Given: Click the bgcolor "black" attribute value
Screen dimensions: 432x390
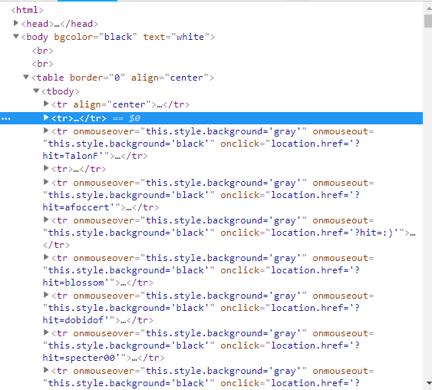Looking at the screenshot, I should point(118,37).
